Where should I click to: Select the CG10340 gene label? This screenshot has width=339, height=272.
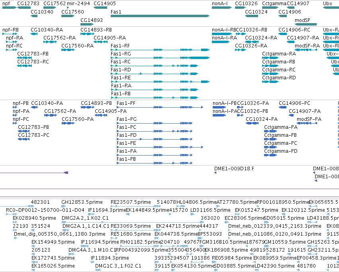[42, 12]
